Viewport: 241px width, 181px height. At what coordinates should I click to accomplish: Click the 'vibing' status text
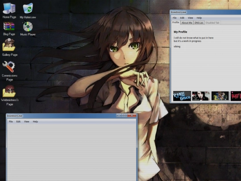pos(177,46)
